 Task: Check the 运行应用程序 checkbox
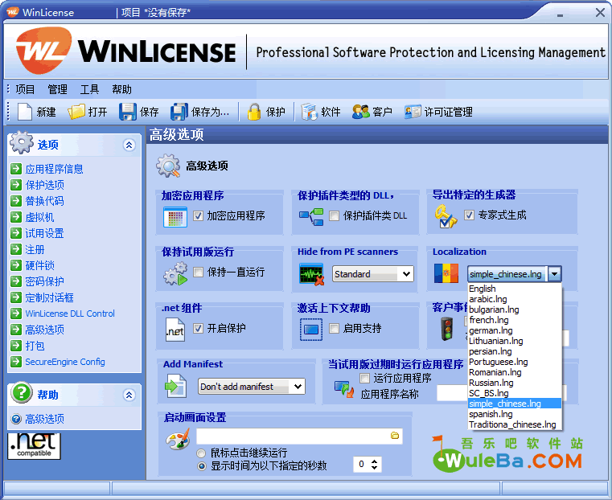(364, 378)
